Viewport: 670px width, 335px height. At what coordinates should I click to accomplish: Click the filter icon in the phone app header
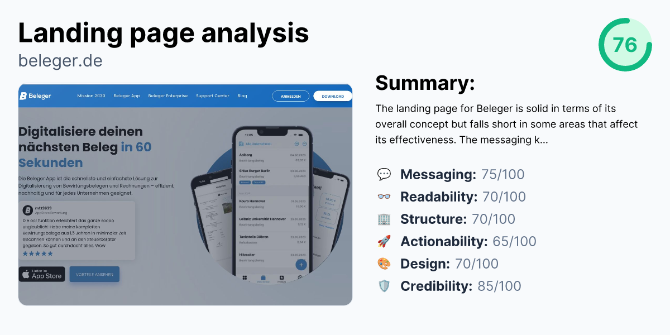point(296,143)
